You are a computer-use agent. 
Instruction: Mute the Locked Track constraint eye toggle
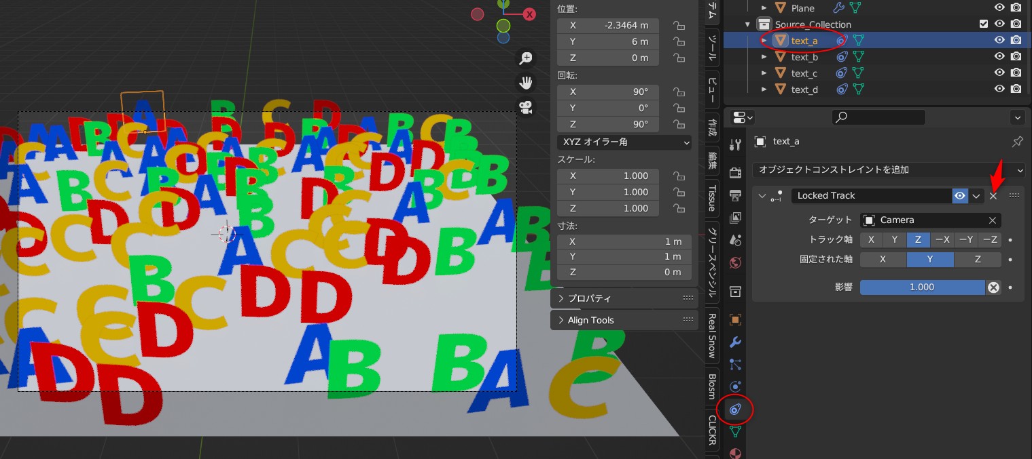tap(960, 196)
